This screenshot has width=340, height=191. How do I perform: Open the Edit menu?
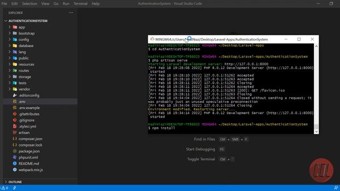click(x=14, y=4)
